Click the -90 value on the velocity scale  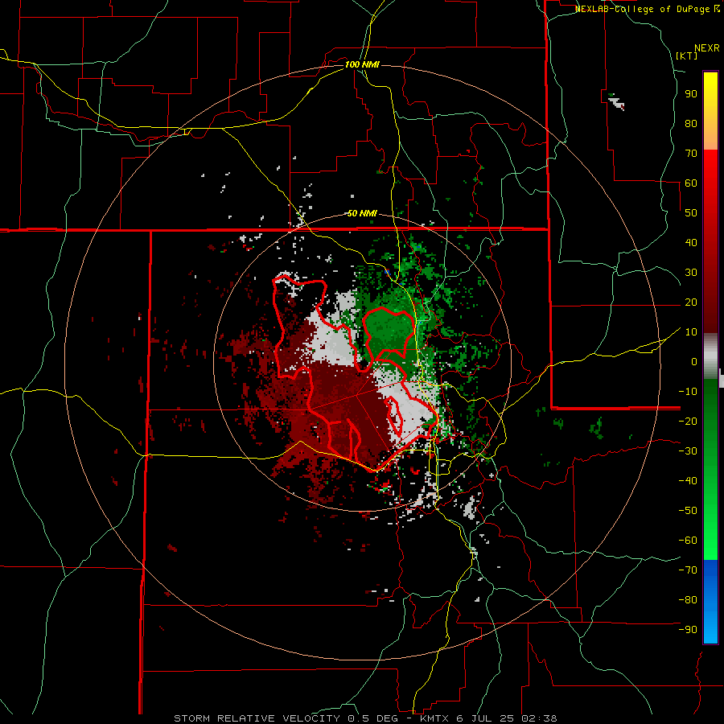tap(688, 630)
